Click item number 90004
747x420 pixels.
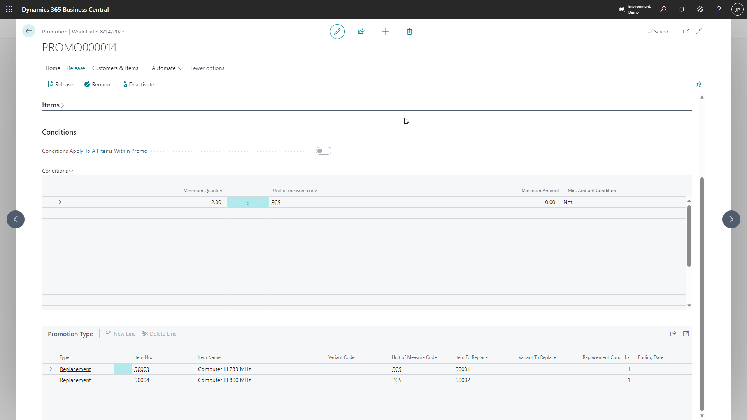142,380
